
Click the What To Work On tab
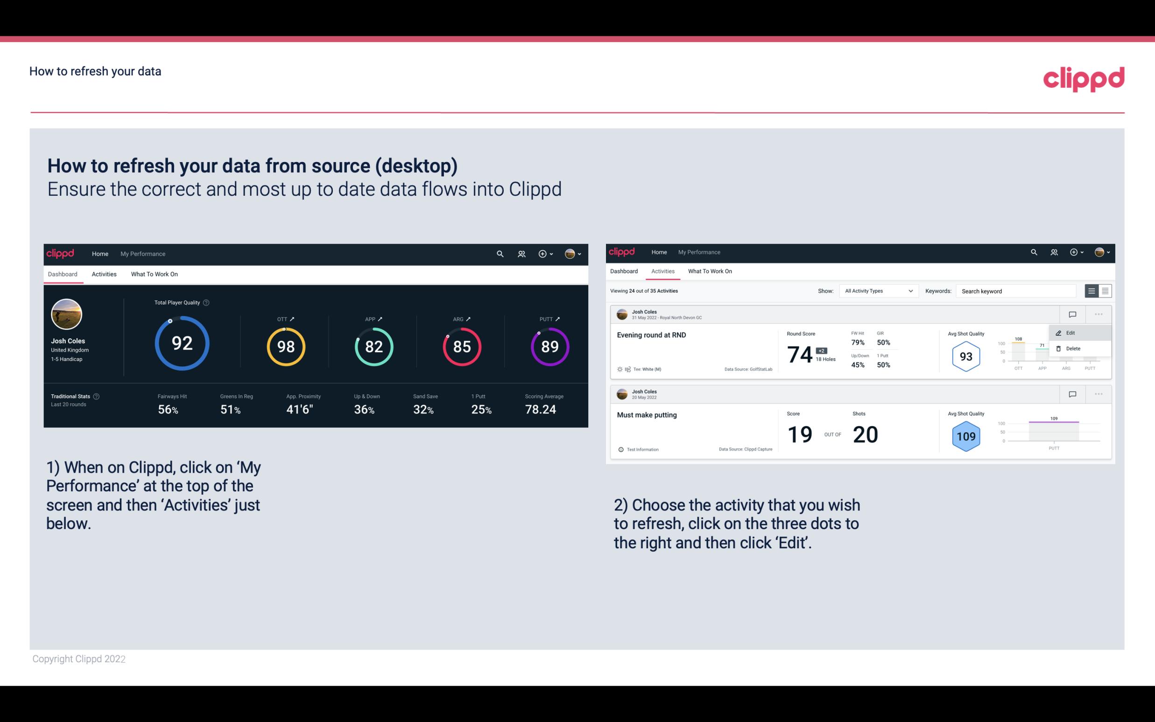tap(154, 274)
